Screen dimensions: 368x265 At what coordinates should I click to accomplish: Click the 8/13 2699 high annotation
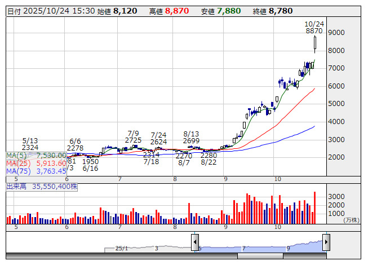point(192,137)
